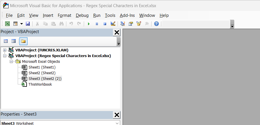This screenshot has width=260, height=125.
Task: Open VBA Help question mark icon
Action: pos(156,24)
